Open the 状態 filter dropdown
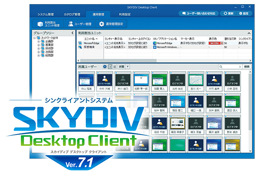 point(128,67)
